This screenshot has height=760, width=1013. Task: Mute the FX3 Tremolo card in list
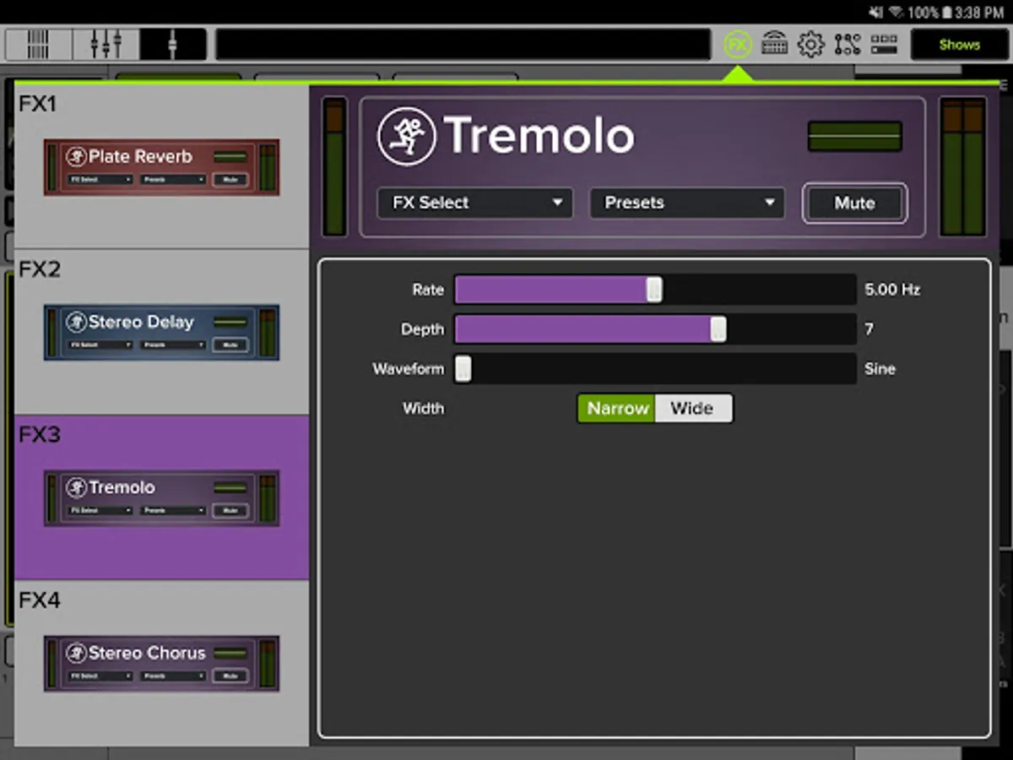coord(230,511)
